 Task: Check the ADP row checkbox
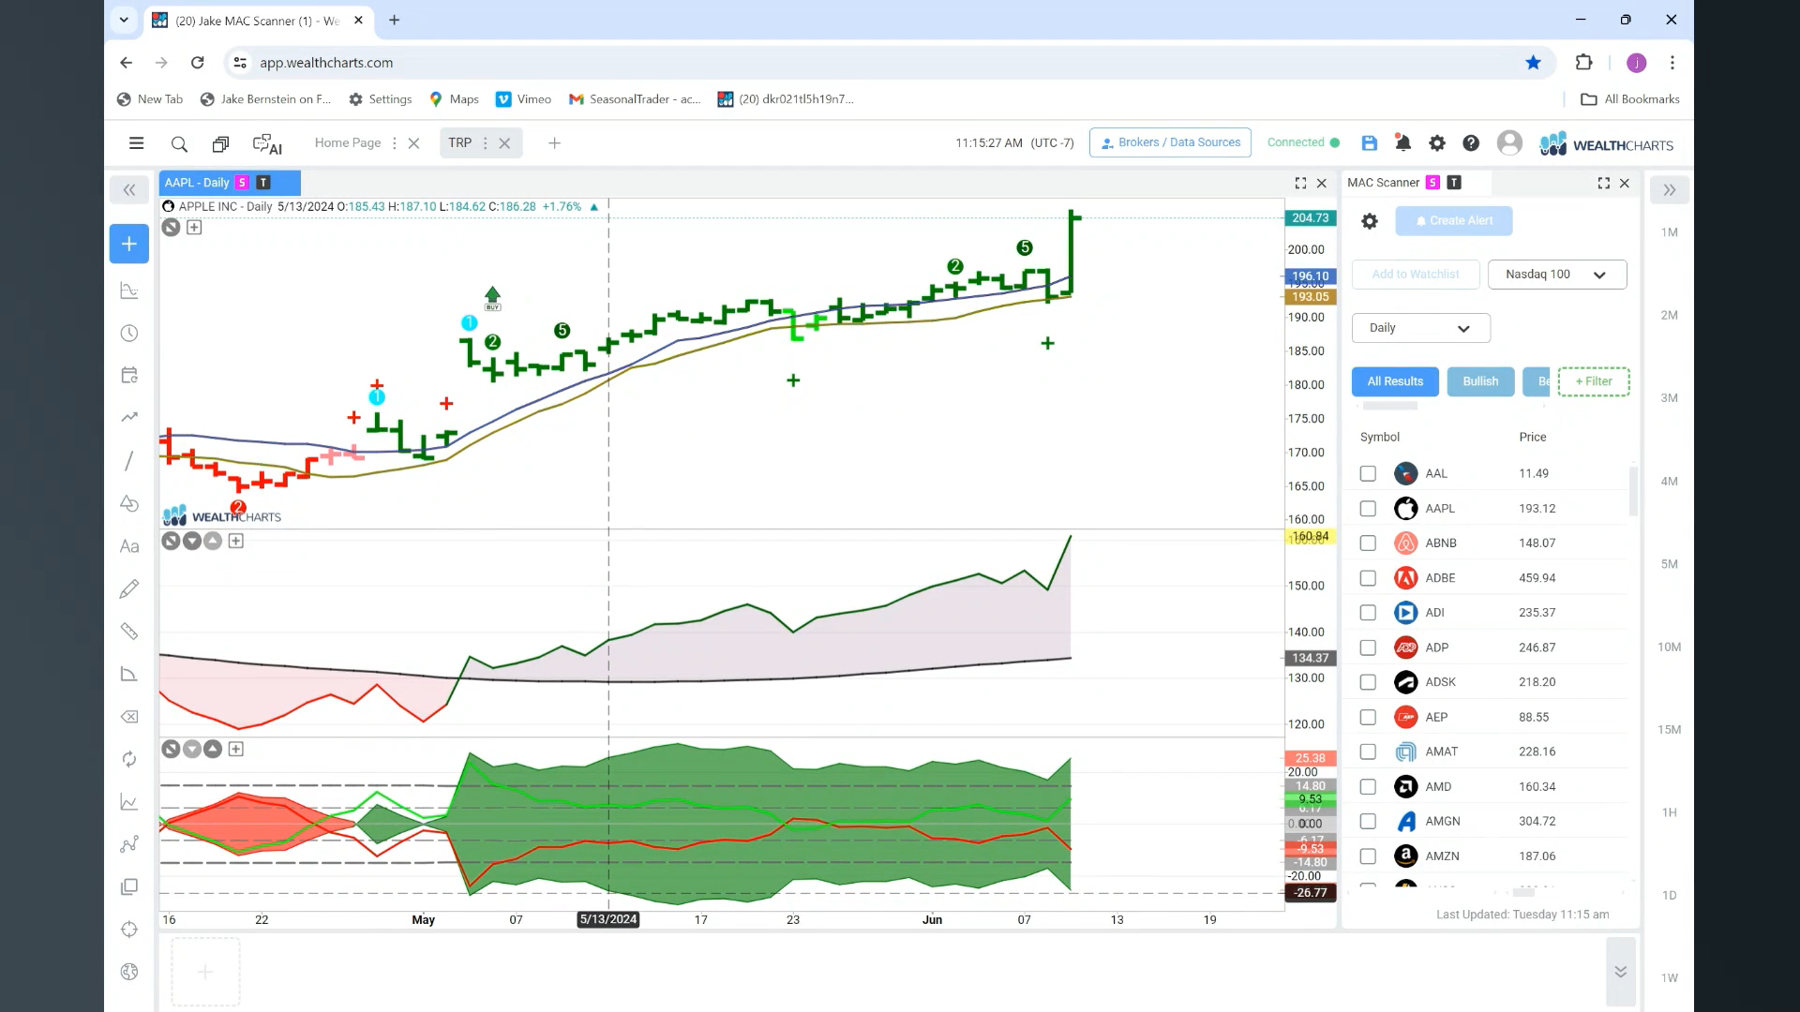pyautogui.click(x=1368, y=647)
